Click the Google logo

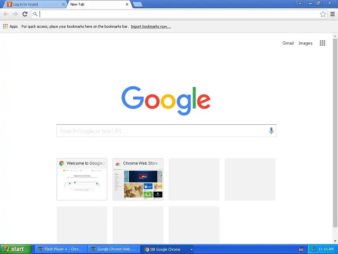(166, 101)
